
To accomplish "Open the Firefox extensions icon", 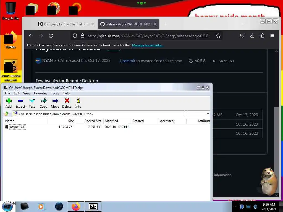I will (262, 36).
